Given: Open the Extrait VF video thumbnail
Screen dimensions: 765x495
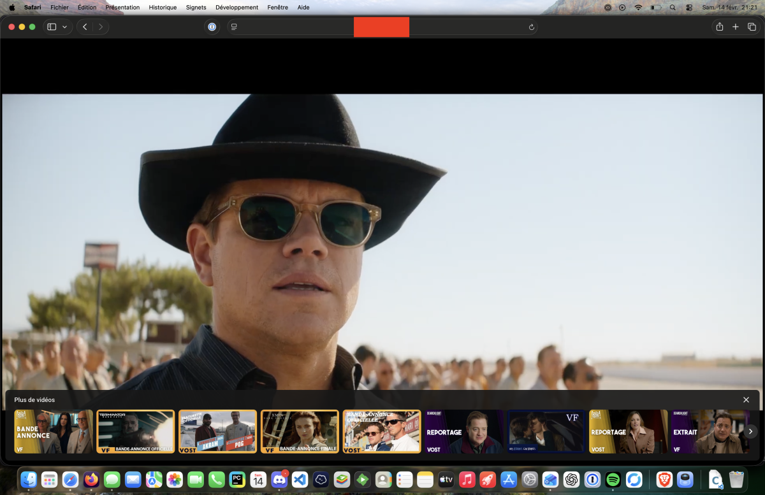Looking at the screenshot, I should pos(709,431).
